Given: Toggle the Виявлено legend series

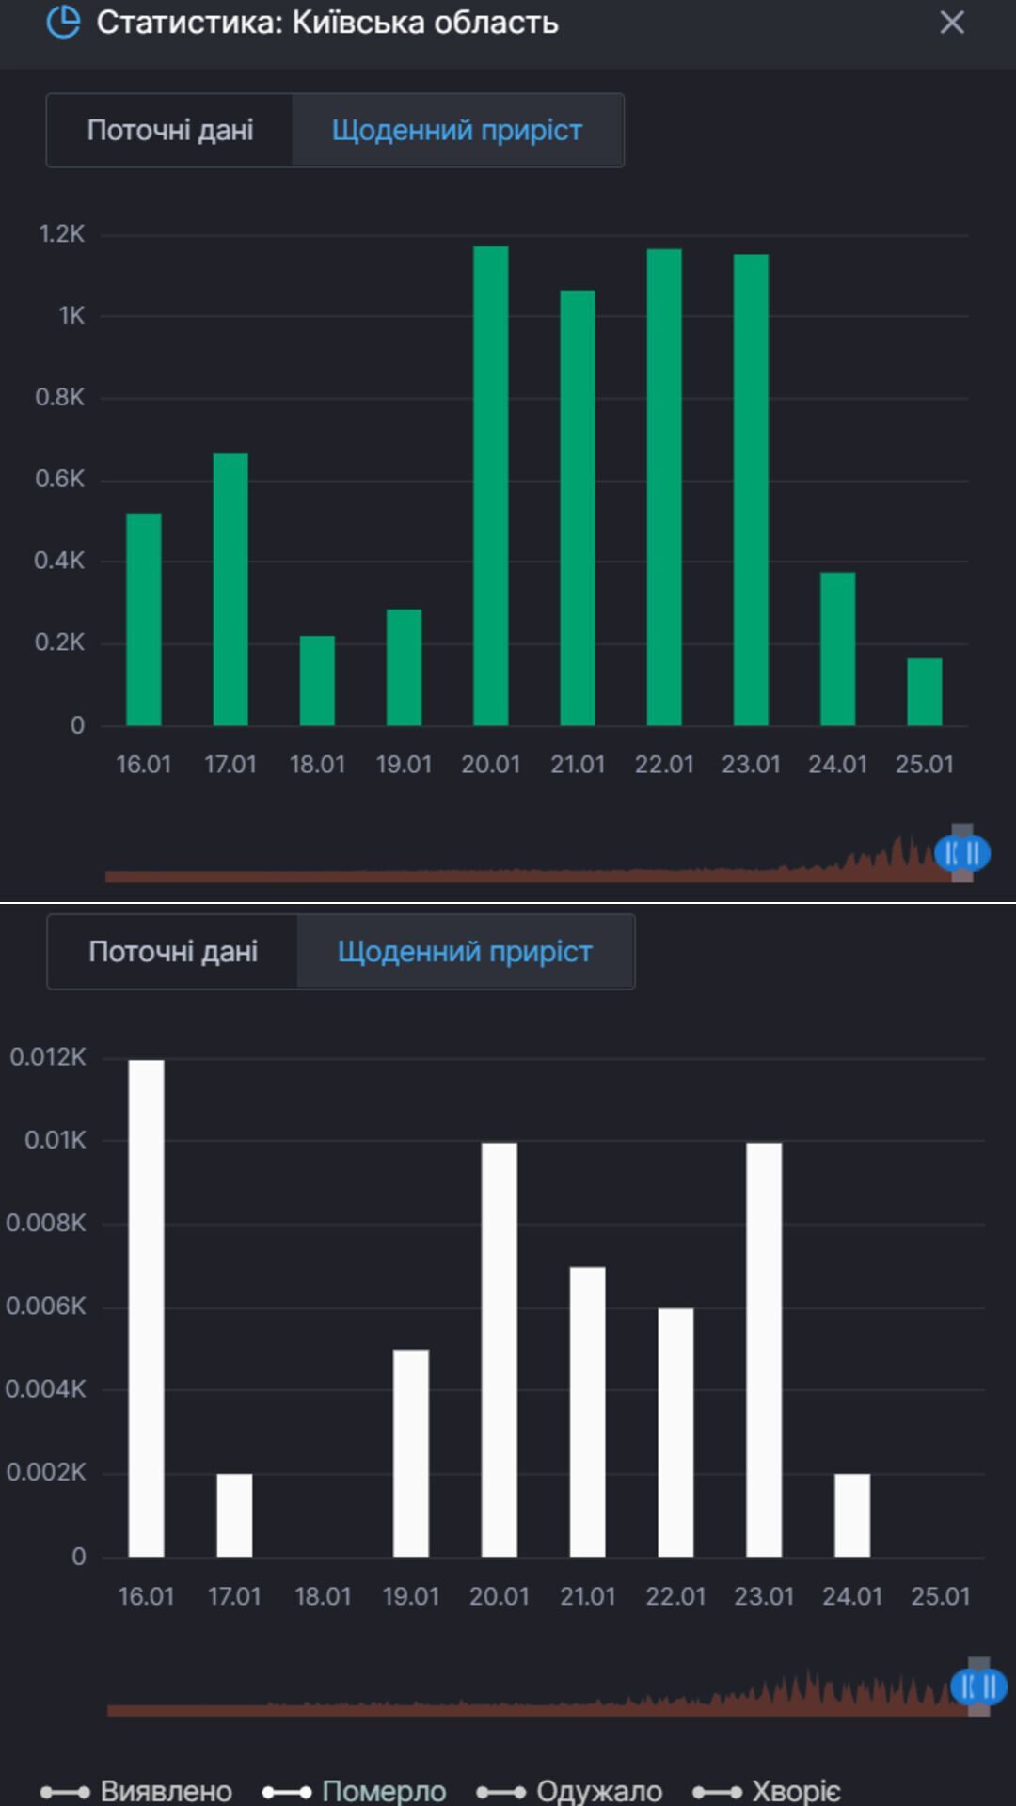Looking at the screenshot, I should [x=137, y=1790].
